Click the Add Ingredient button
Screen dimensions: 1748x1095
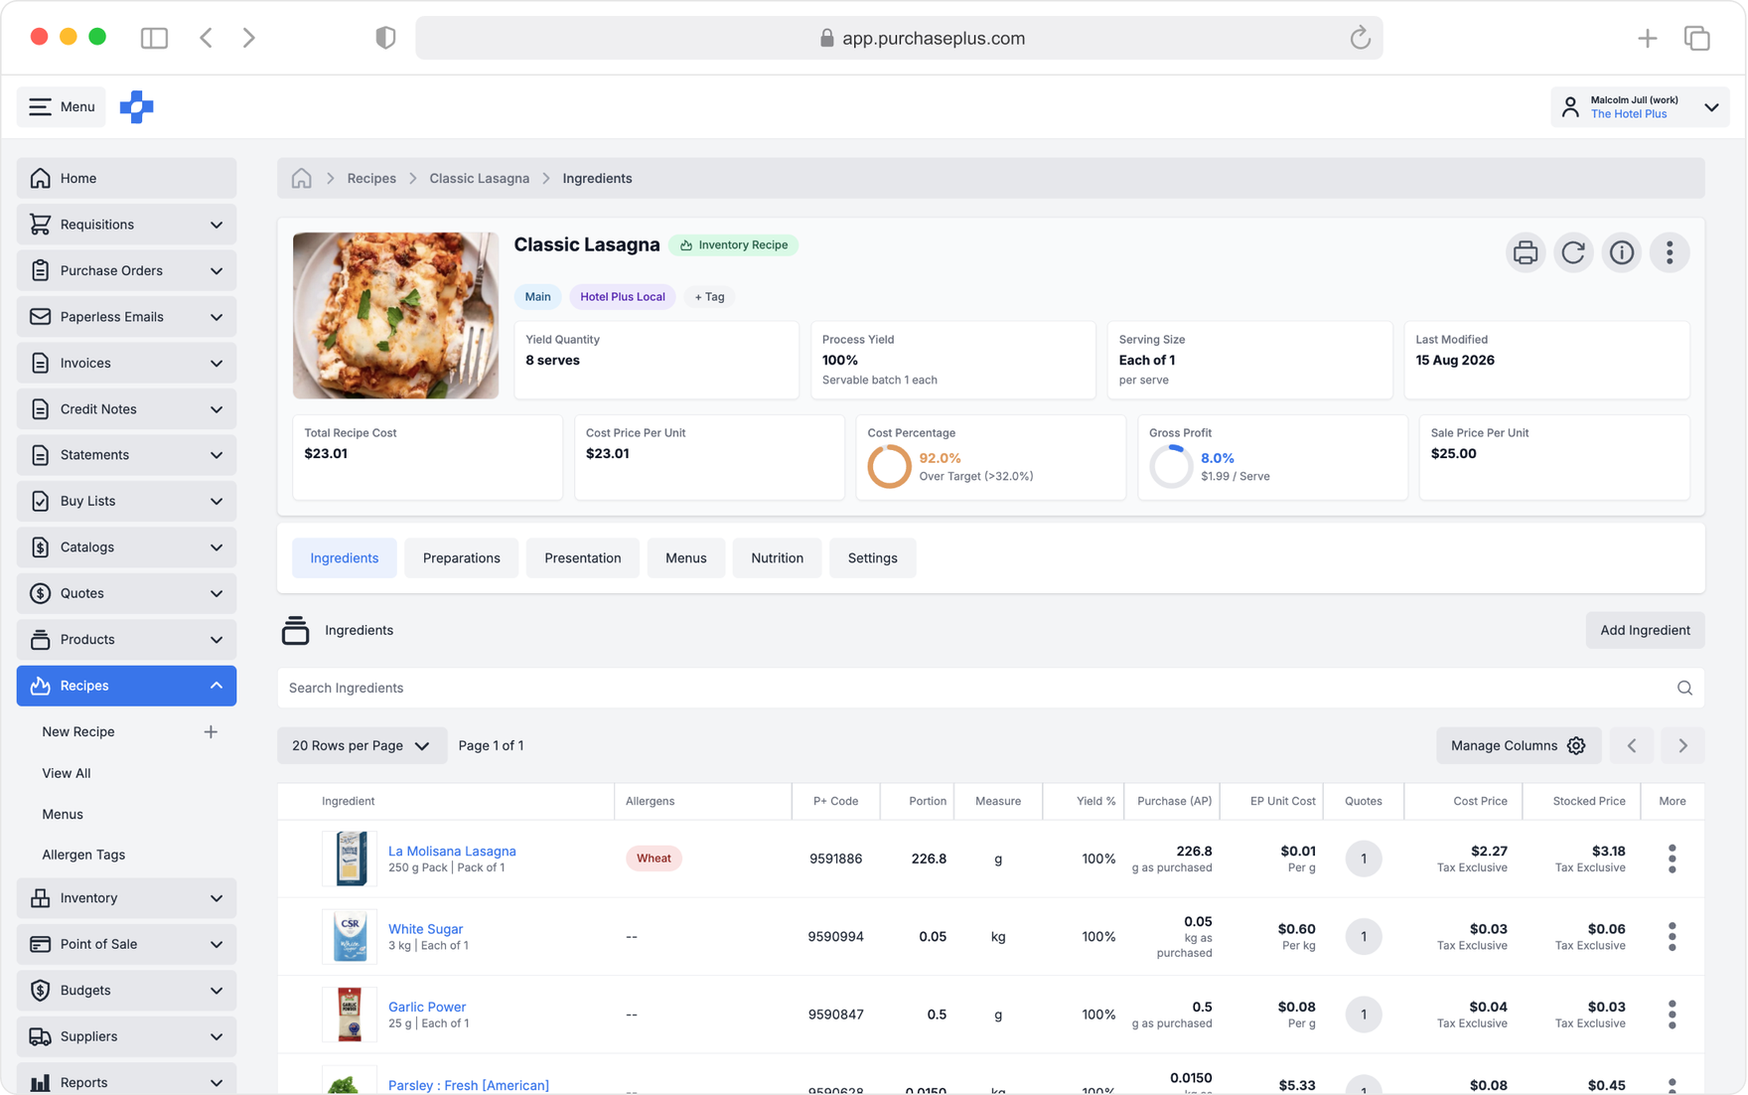coord(1645,630)
